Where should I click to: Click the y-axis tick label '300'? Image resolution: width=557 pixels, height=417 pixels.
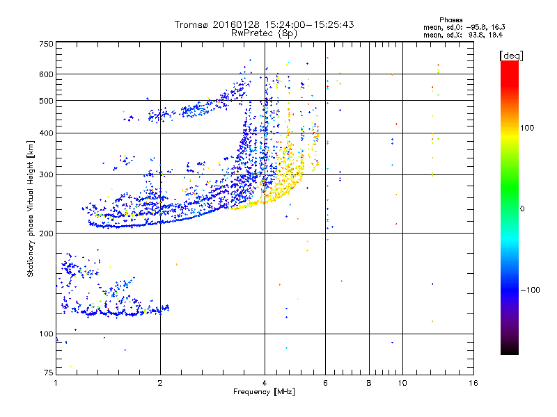pos(46,175)
